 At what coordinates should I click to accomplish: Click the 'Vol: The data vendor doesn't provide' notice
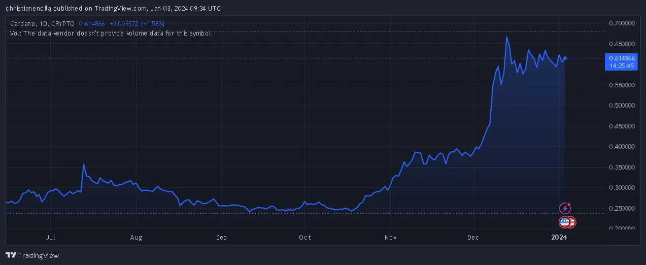pyautogui.click(x=111, y=33)
